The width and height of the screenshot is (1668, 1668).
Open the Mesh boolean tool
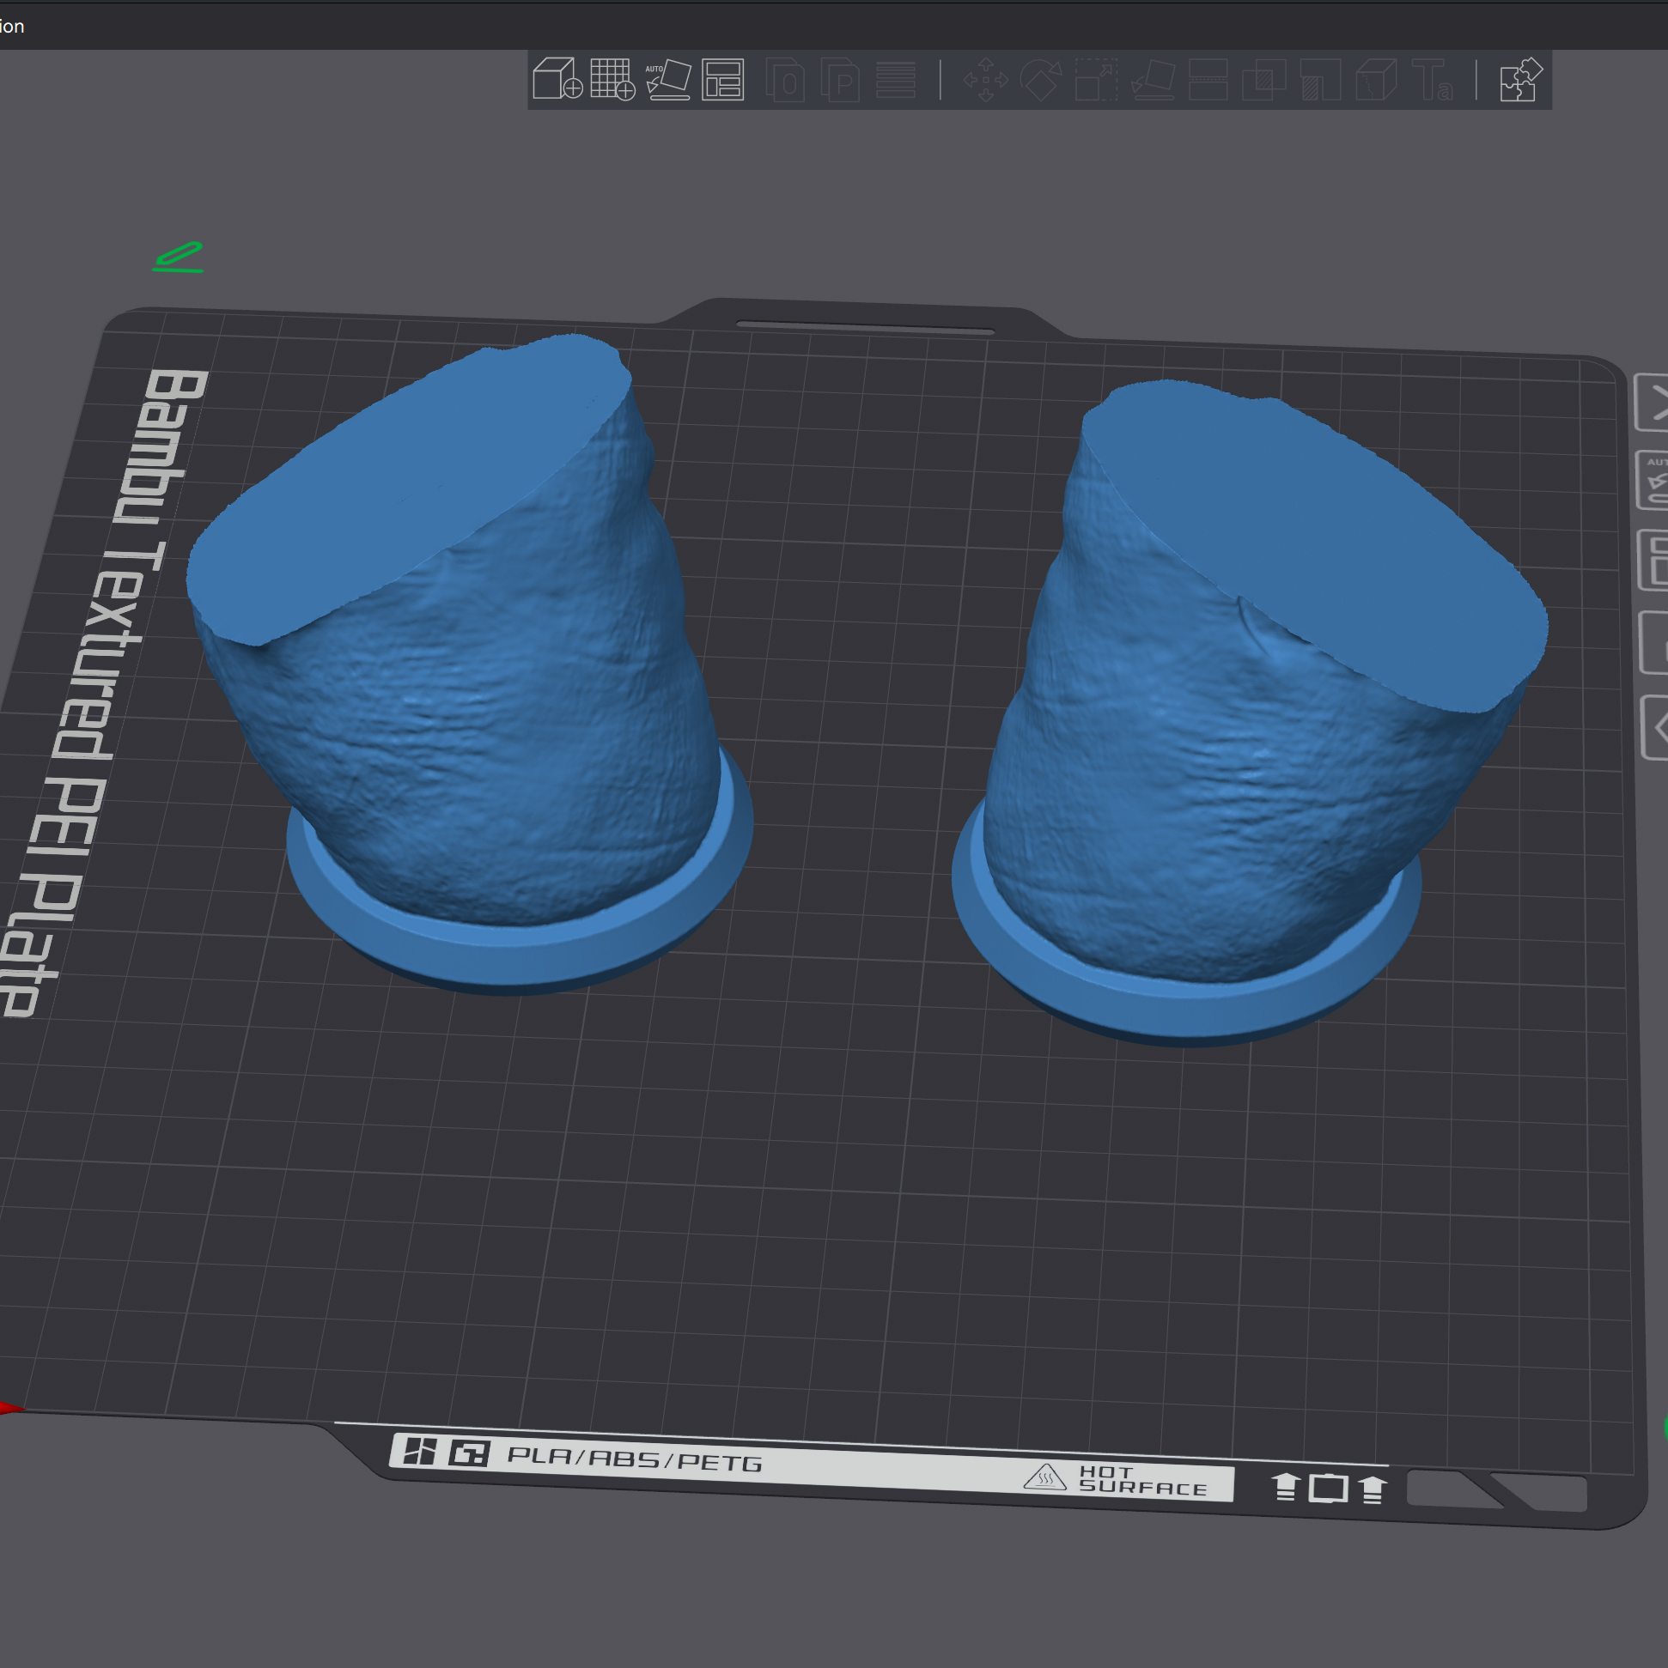point(1263,81)
